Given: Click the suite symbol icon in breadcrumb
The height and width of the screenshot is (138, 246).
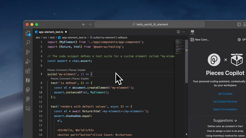Looking at the screenshot, I should [91, 38].
